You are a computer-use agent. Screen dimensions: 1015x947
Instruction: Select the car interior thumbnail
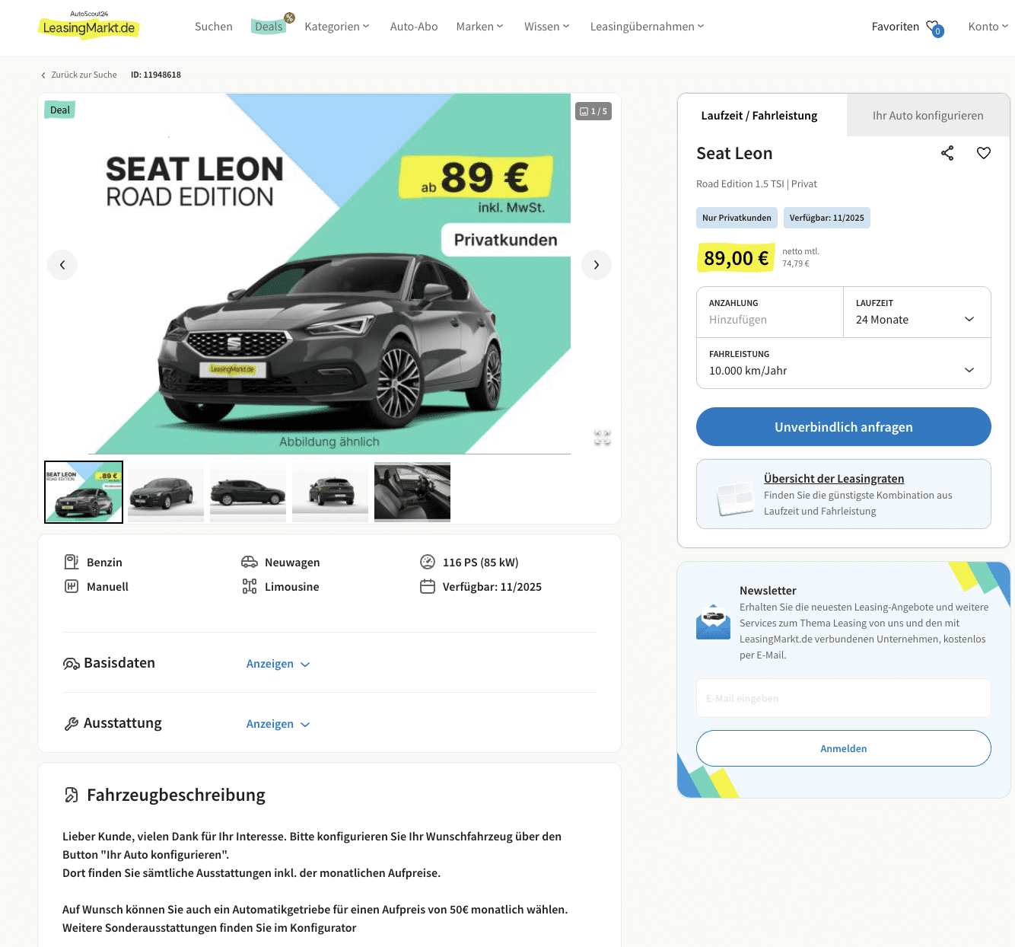pos(412,492)
